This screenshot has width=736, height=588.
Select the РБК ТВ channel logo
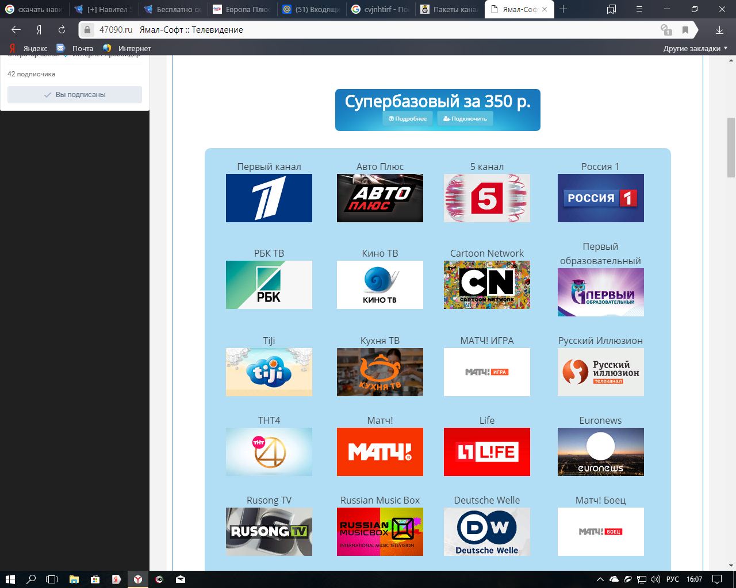click(x=269, y=285)
